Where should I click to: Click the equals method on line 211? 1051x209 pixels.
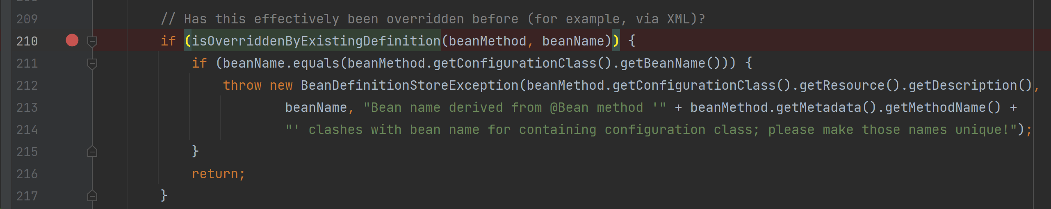pos(316,63)
